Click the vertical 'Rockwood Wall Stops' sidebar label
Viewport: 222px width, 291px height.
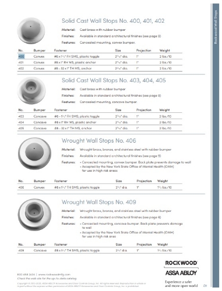click(216, 27)
